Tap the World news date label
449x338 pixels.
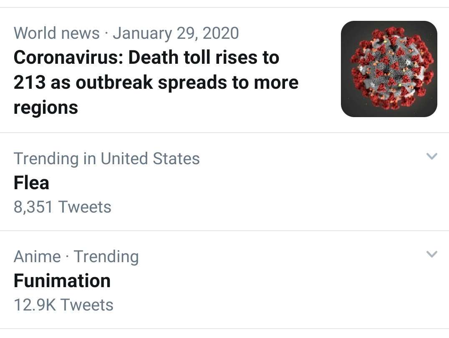pyautogui.click(x=126, y=33)
